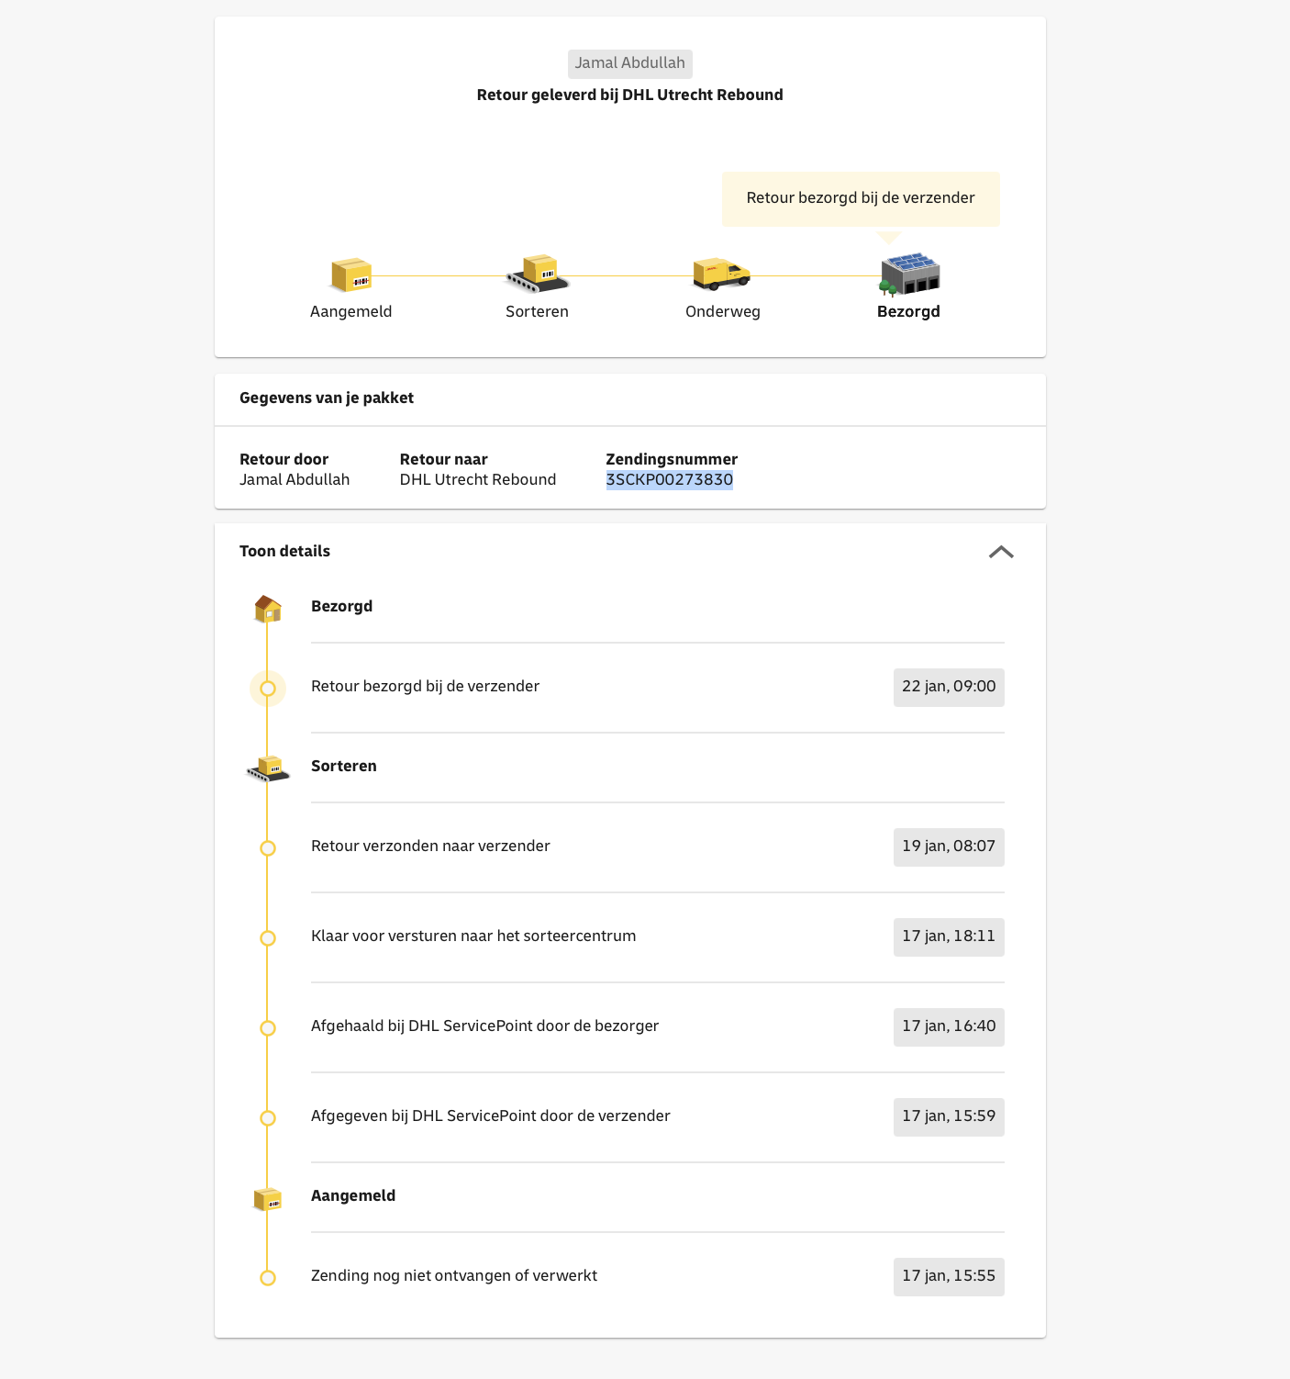1290x1379 pixels.
Task: Click the Bezorgd step label in progress bar
Action: click(908, 311)
